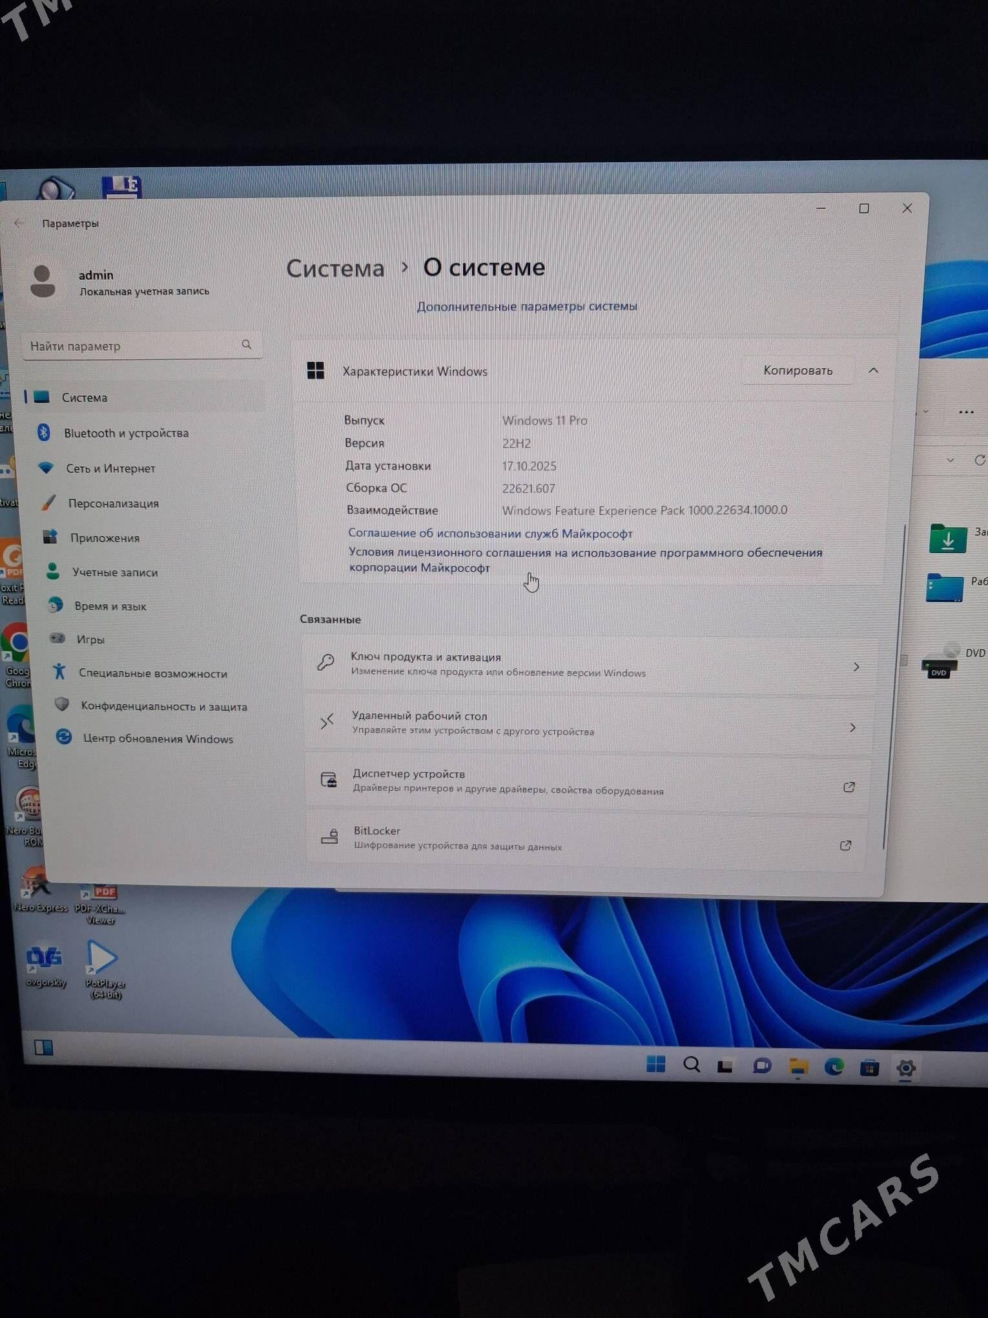Collapse Характеристики Windows section
The height and width of the screenshot is (1318, 988).
point(874,370)
